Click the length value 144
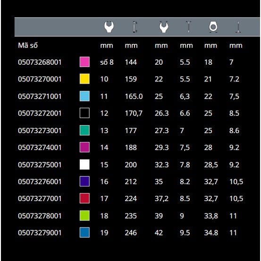Screen dimensions: 261x261 click(x=131, y=62)
